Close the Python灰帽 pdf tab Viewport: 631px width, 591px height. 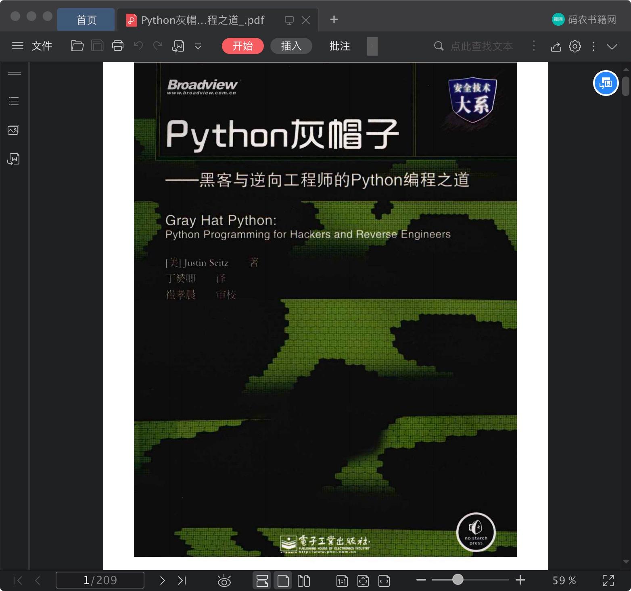coord(306,20)
